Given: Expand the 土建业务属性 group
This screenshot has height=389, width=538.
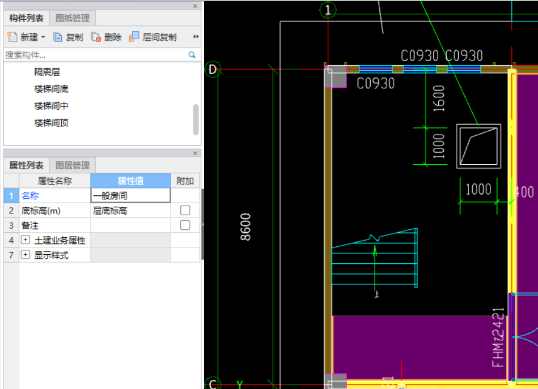Looking at the screenshot, I should 26,240.
